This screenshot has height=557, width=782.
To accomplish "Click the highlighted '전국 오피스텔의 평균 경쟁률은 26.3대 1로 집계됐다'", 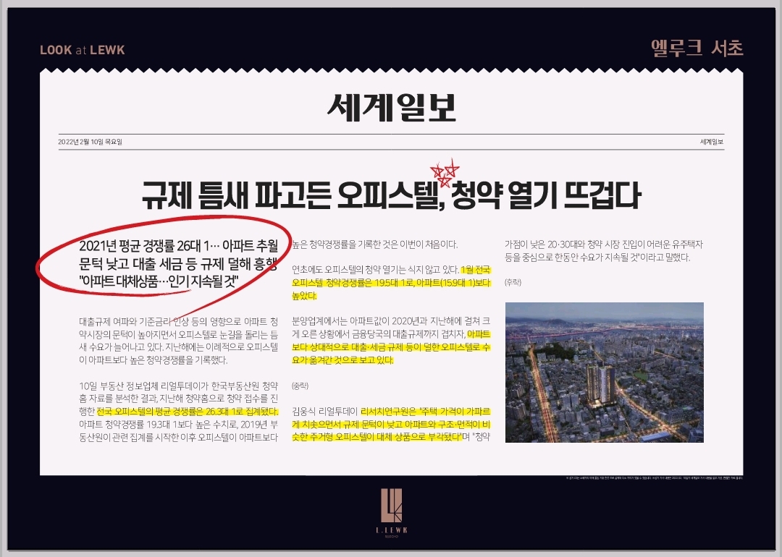I will tap(188, 412).
